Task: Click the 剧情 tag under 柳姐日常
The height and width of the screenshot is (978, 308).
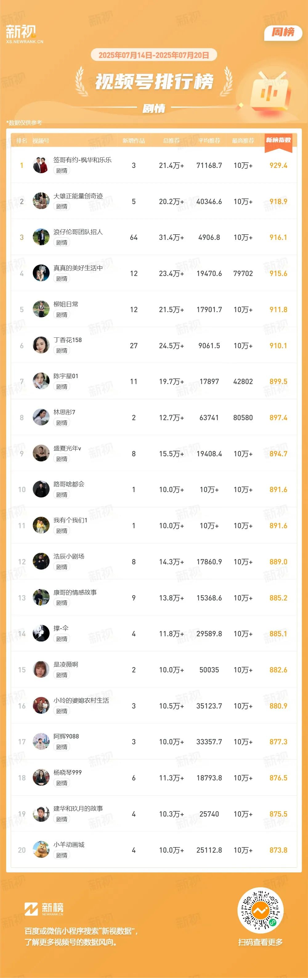Action: tap(62, 315)
